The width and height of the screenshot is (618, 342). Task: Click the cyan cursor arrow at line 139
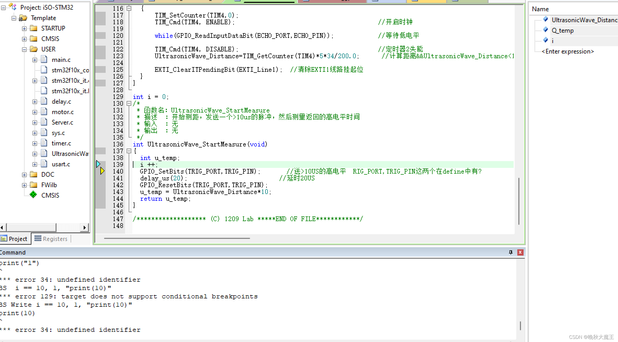(x=98, y=164)
